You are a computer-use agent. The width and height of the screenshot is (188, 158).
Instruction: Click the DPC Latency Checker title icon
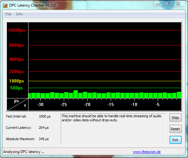(5, 5)
